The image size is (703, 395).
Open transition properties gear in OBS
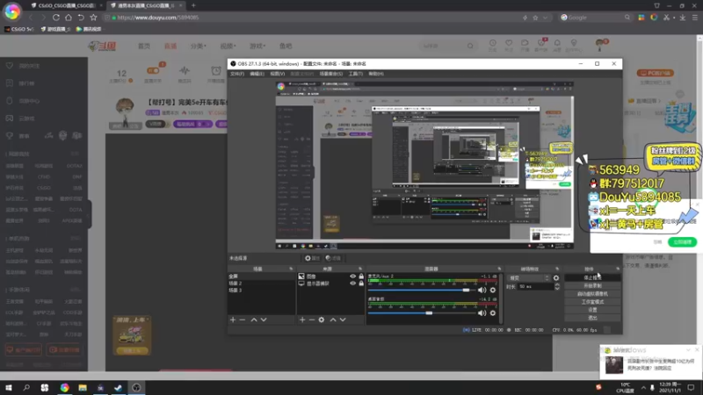tap(556, 278)
